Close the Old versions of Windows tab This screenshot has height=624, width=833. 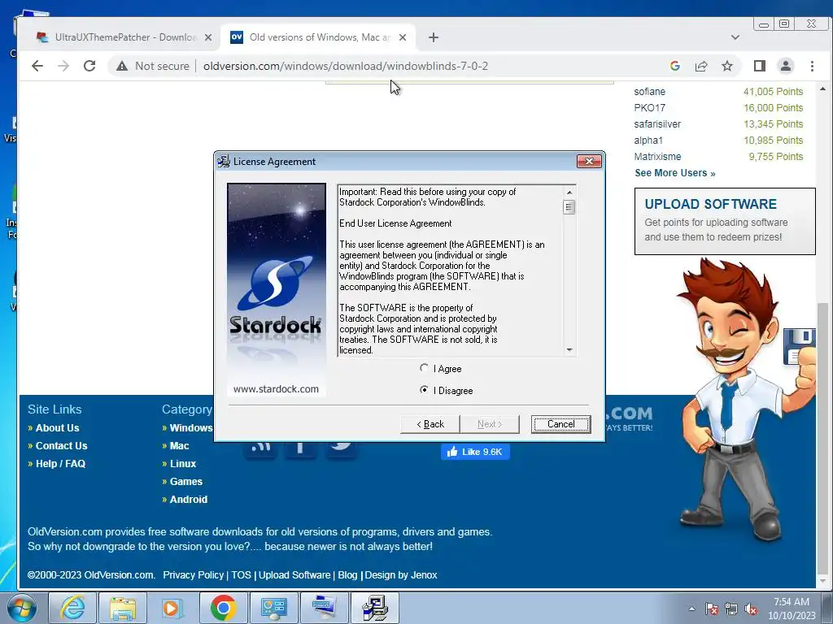pyautogui.click(x=403, y=37)
